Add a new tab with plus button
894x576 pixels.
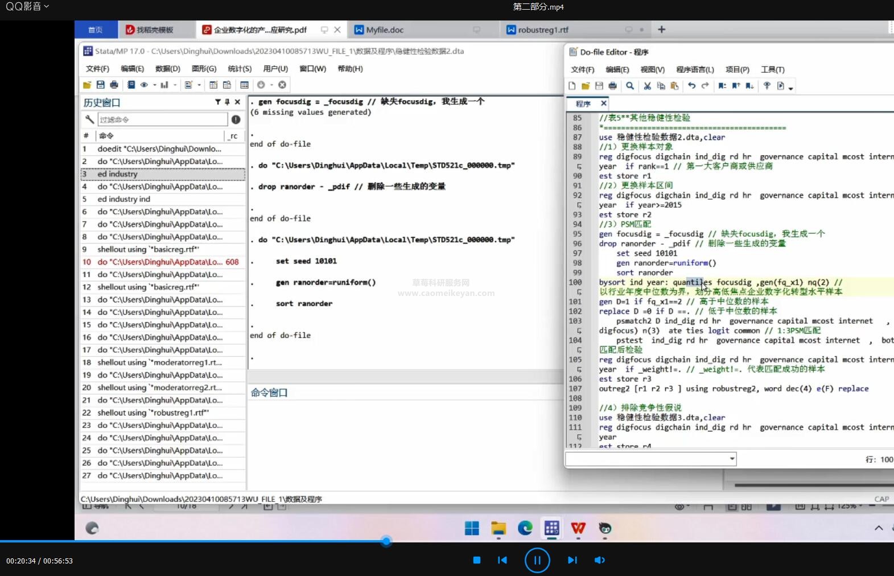click(x=661, y=30)
